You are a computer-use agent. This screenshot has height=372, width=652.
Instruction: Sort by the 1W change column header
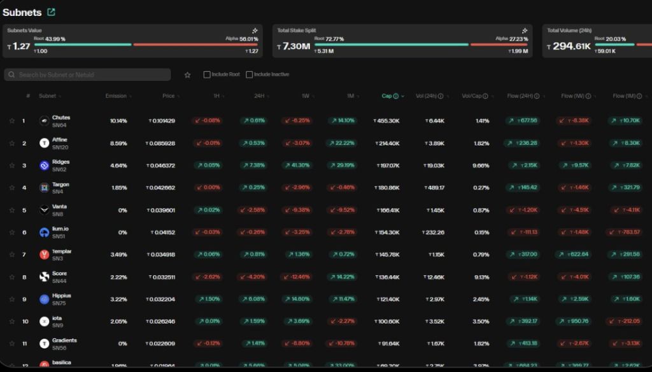[x=307, y=96]
